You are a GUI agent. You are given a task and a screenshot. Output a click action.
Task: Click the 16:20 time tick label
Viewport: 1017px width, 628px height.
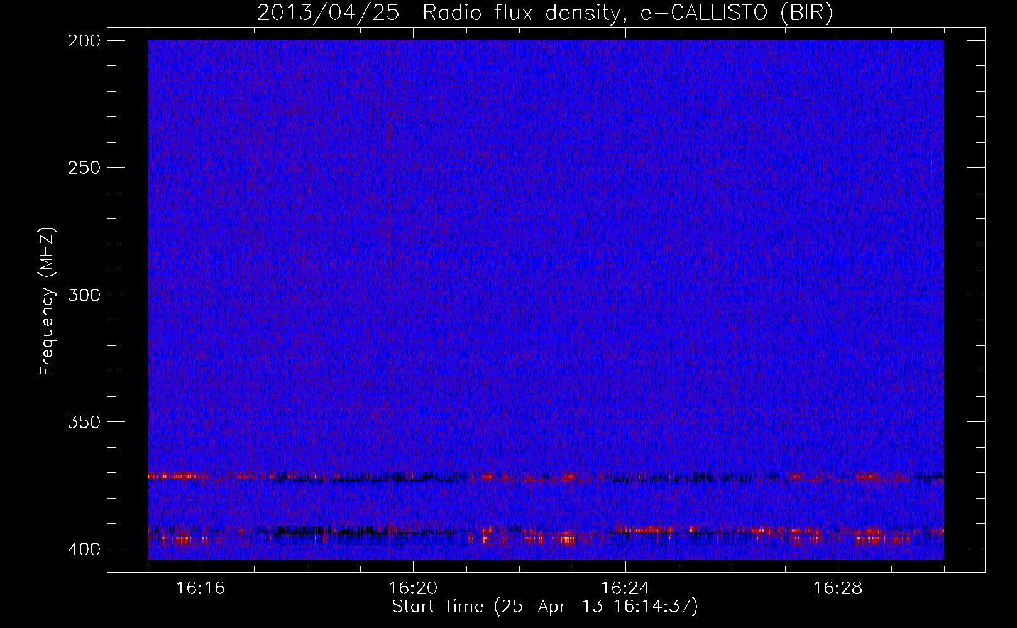coord(413,588)
